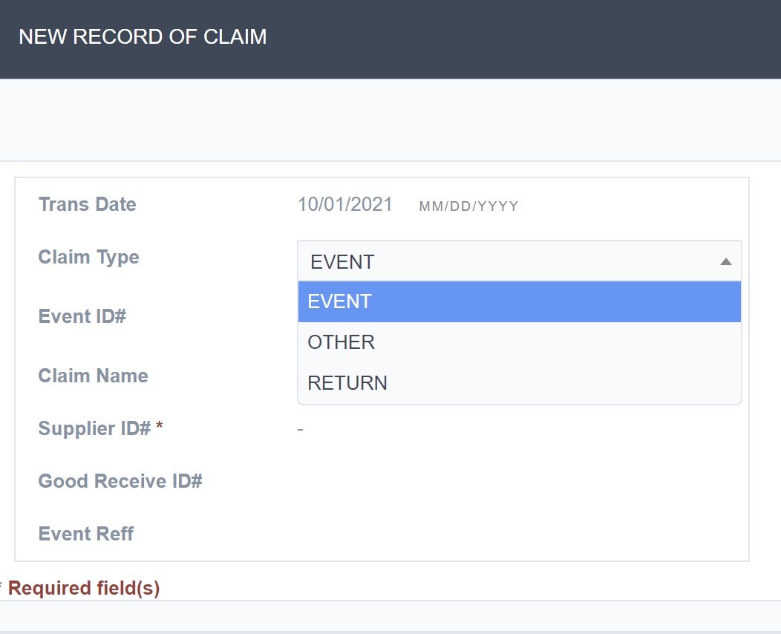781x634 pixels.
Task: Click the dash value beside Supplier ID#
Action: coord(300,429)
